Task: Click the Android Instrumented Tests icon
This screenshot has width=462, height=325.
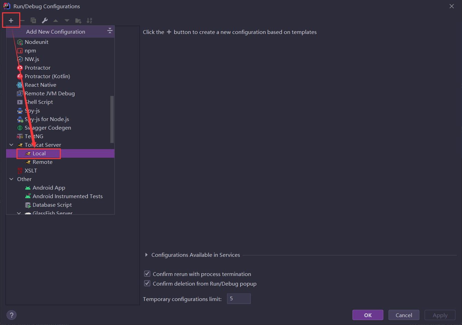Action: tap(28, 196)
